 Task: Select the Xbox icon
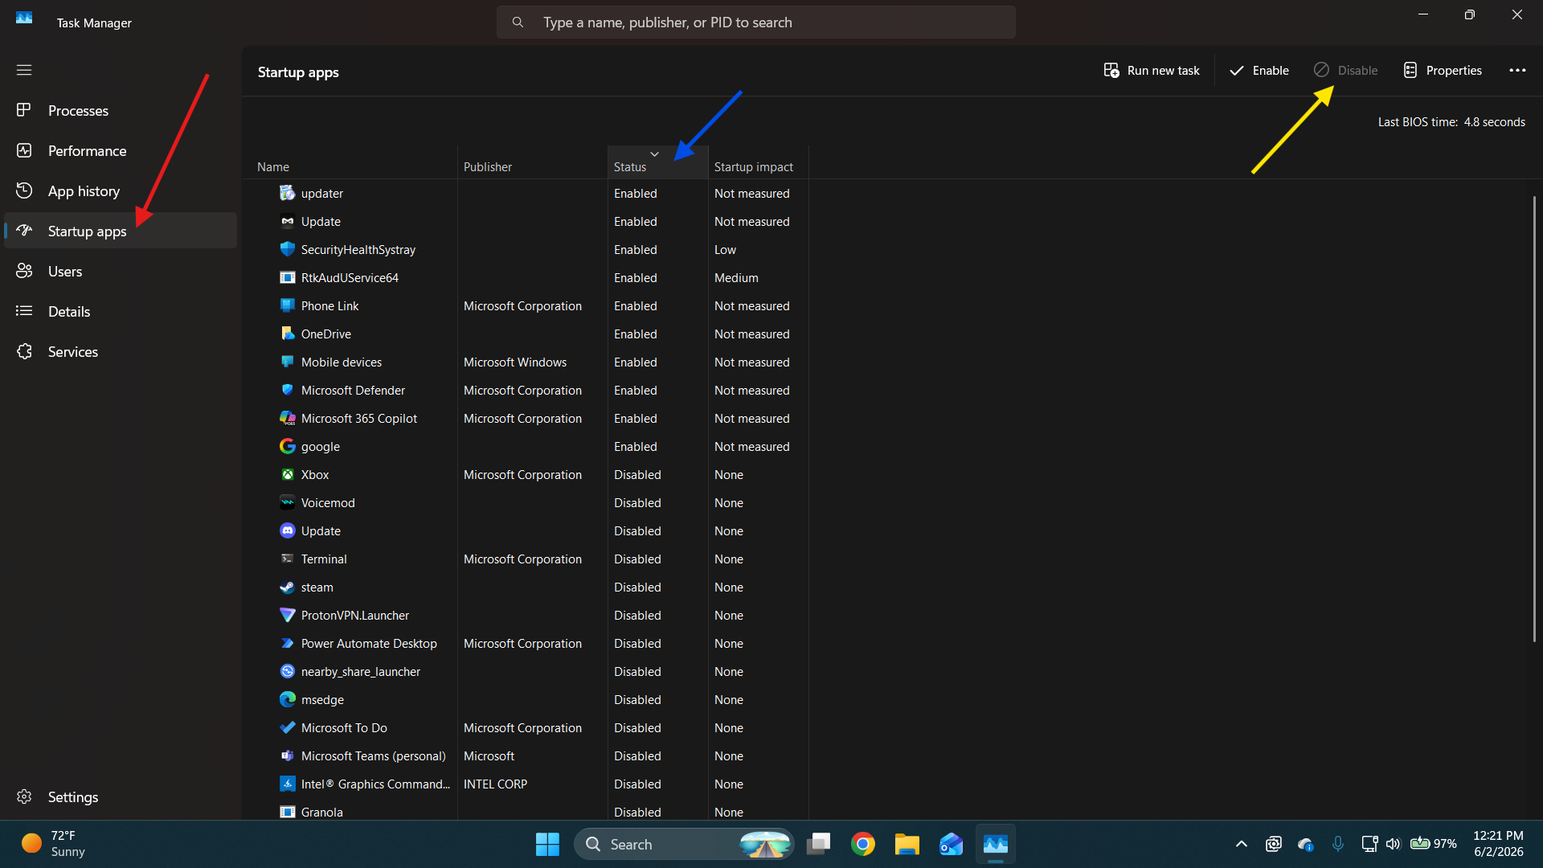click(287, 474)
